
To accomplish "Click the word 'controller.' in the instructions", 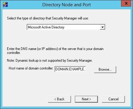I will [x=14, y=53].
